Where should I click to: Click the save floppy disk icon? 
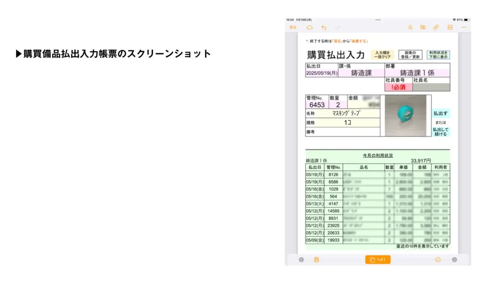point(316,259)
